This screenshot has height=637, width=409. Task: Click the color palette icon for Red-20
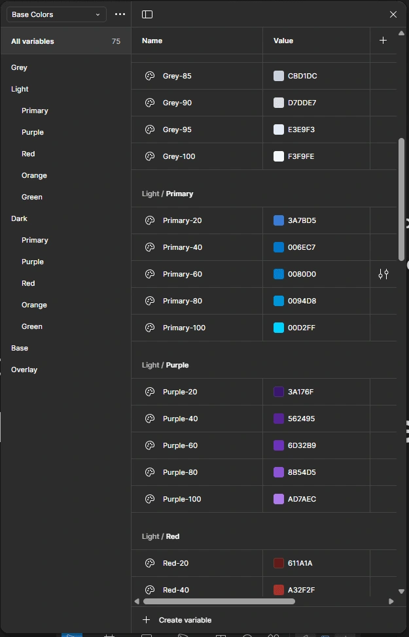click(x=150, y=564)
